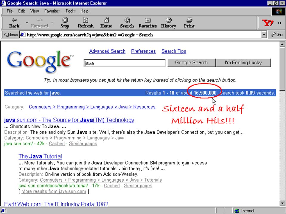286x214 pixels.
Task: Click the vertical scrollbar down arrow
Action: [282, 203]
